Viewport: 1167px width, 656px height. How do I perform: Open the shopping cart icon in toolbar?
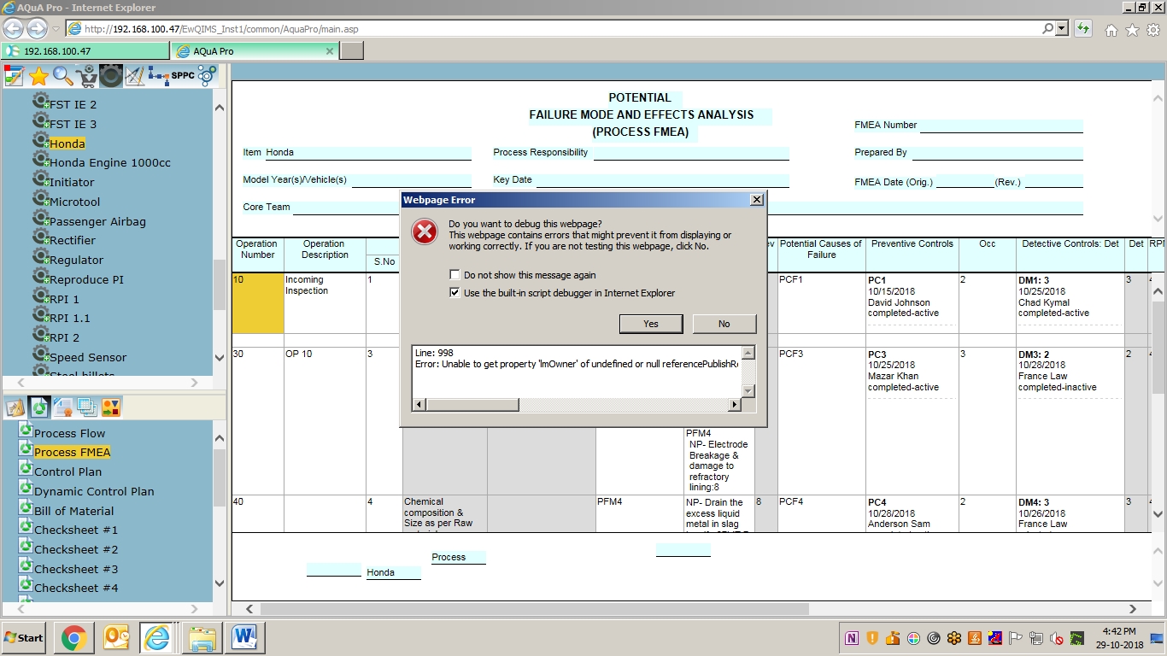86,76
